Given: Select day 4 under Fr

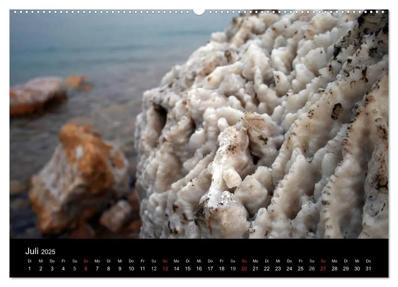Looking at the screenshot, I should point(63,269).
